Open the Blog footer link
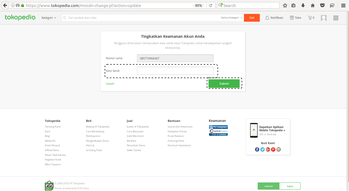Viewport: 349px width, 191px height. pyautogui.click(x=47, y=136)
